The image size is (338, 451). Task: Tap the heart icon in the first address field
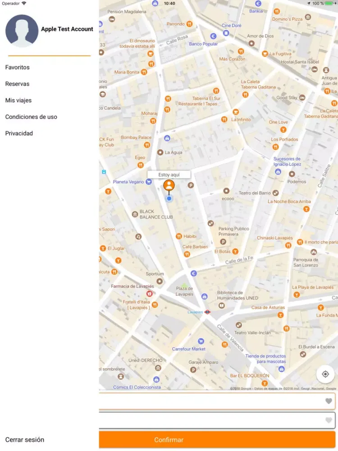tap(329, 401)
